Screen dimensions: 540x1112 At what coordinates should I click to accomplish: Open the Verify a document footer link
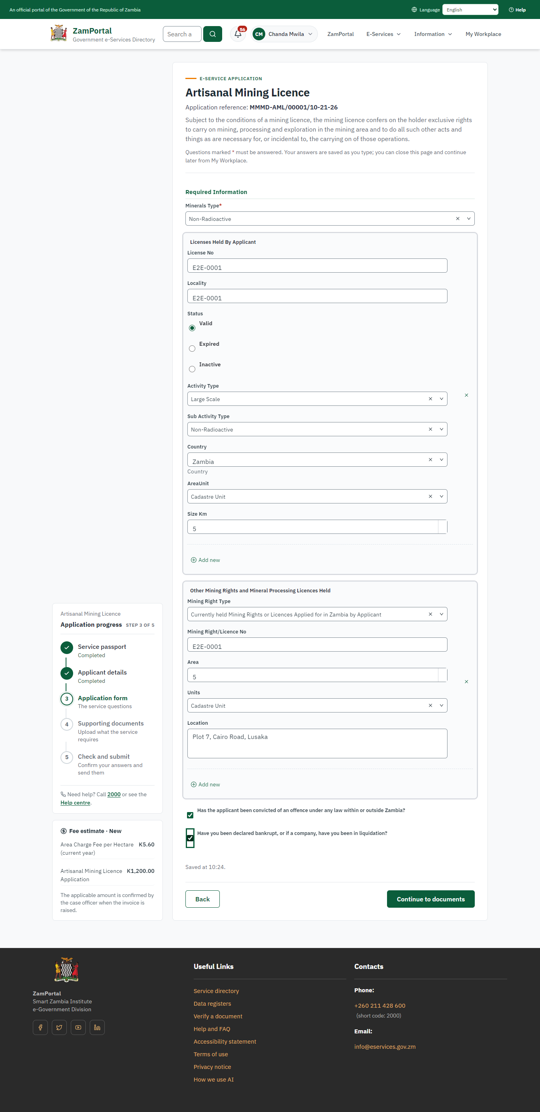(x=218, y=1017)
